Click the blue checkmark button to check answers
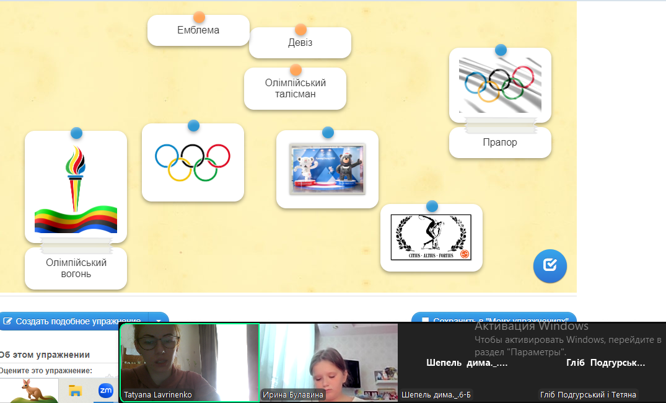Viewport: 666px width, 403px height. pos(550,266)
